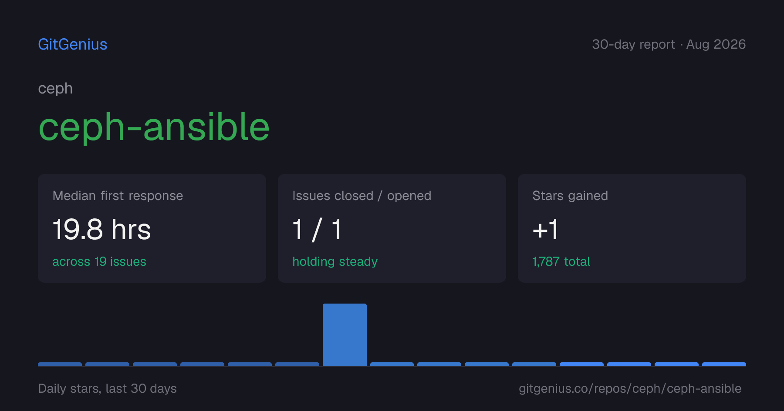The image size is (784, 411).
Task: Click the 30-day report Aug 2026 label
Action: point(669,44)
